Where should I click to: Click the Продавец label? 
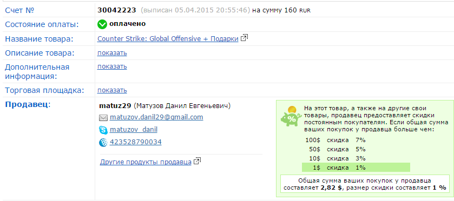coord(28,104)
